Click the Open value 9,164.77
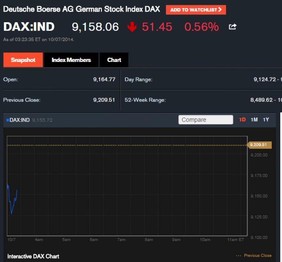The image size is (282, 262). click(x=104, y=80)
